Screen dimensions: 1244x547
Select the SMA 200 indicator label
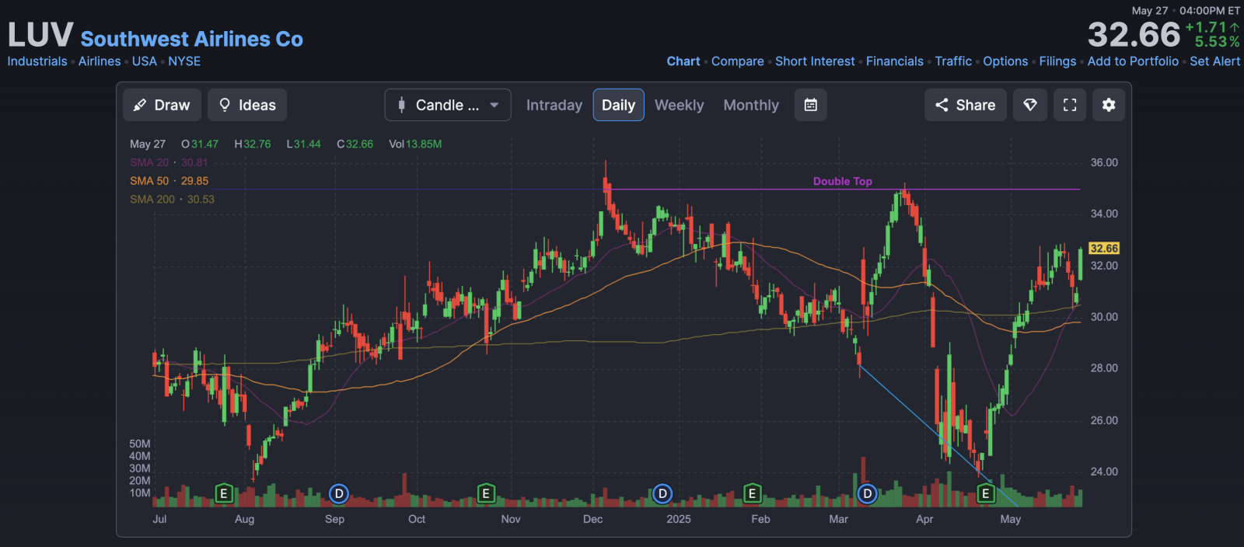click(x=172, y=200)
